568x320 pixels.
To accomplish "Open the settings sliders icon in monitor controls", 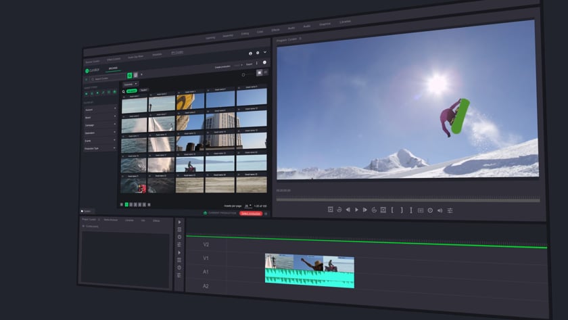I will point(450,210).
